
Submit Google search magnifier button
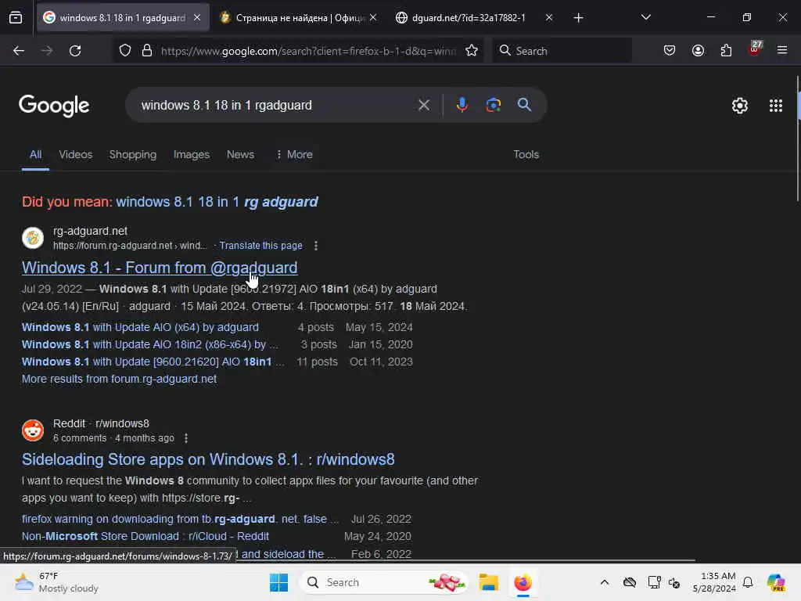click(x=525, y=106)
